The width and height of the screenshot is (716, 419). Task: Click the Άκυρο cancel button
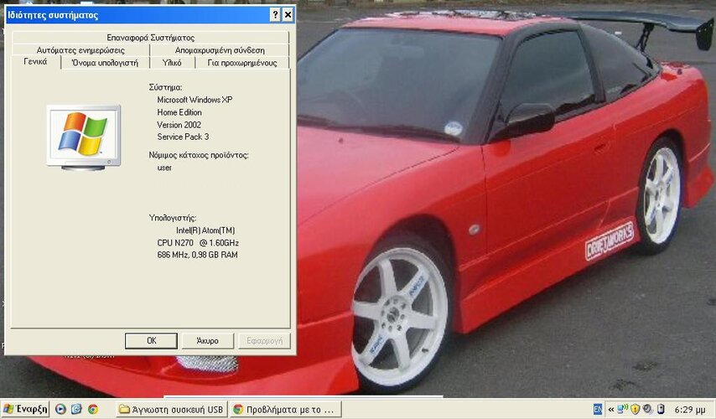coord(208,340)
